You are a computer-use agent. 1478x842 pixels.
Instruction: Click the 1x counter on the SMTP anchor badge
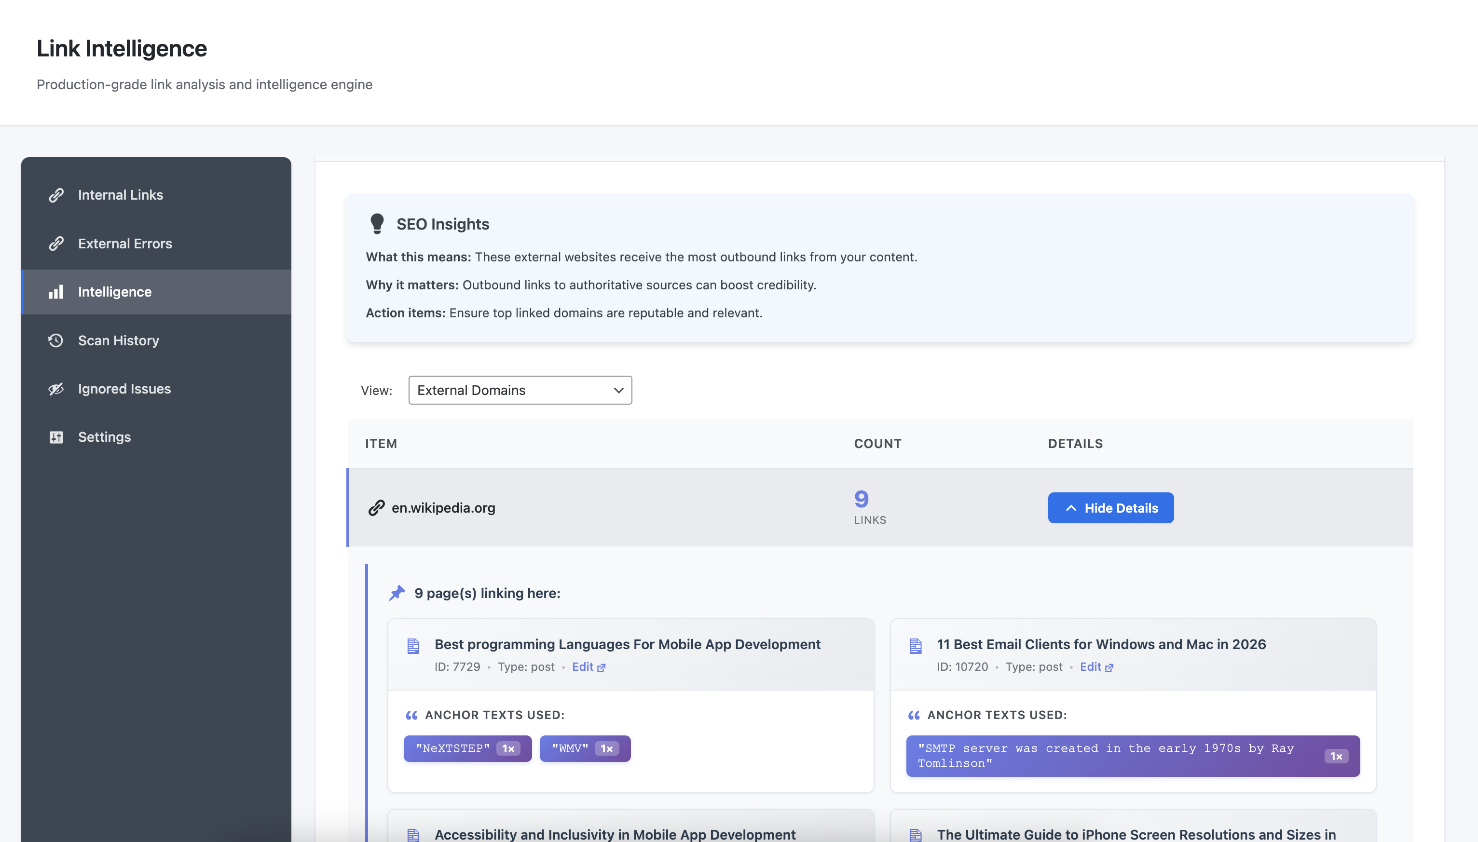coord(1336,756)
